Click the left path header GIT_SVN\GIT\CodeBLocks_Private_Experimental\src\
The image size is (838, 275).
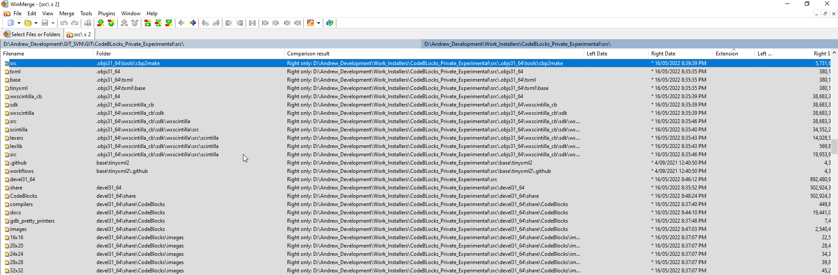[x=211, y=44]
